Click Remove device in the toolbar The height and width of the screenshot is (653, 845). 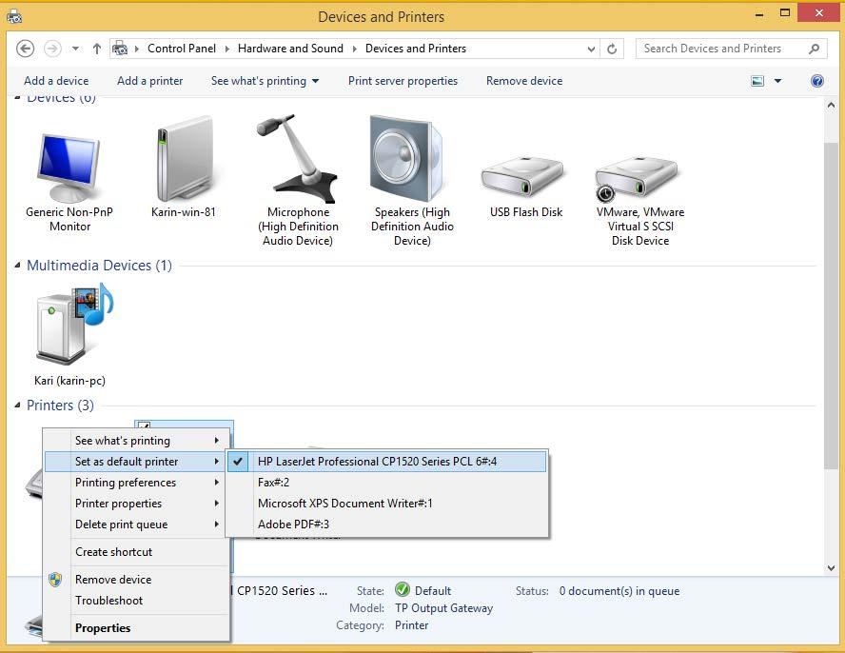pyautogui.click(x=524, y=81)
